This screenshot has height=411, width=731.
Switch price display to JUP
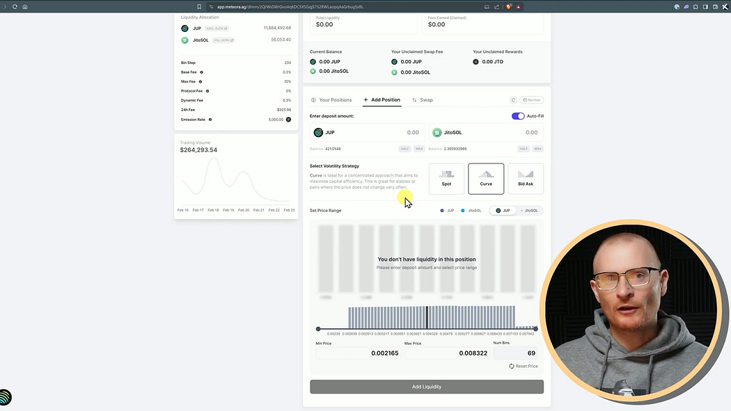(x=503, y=211)
